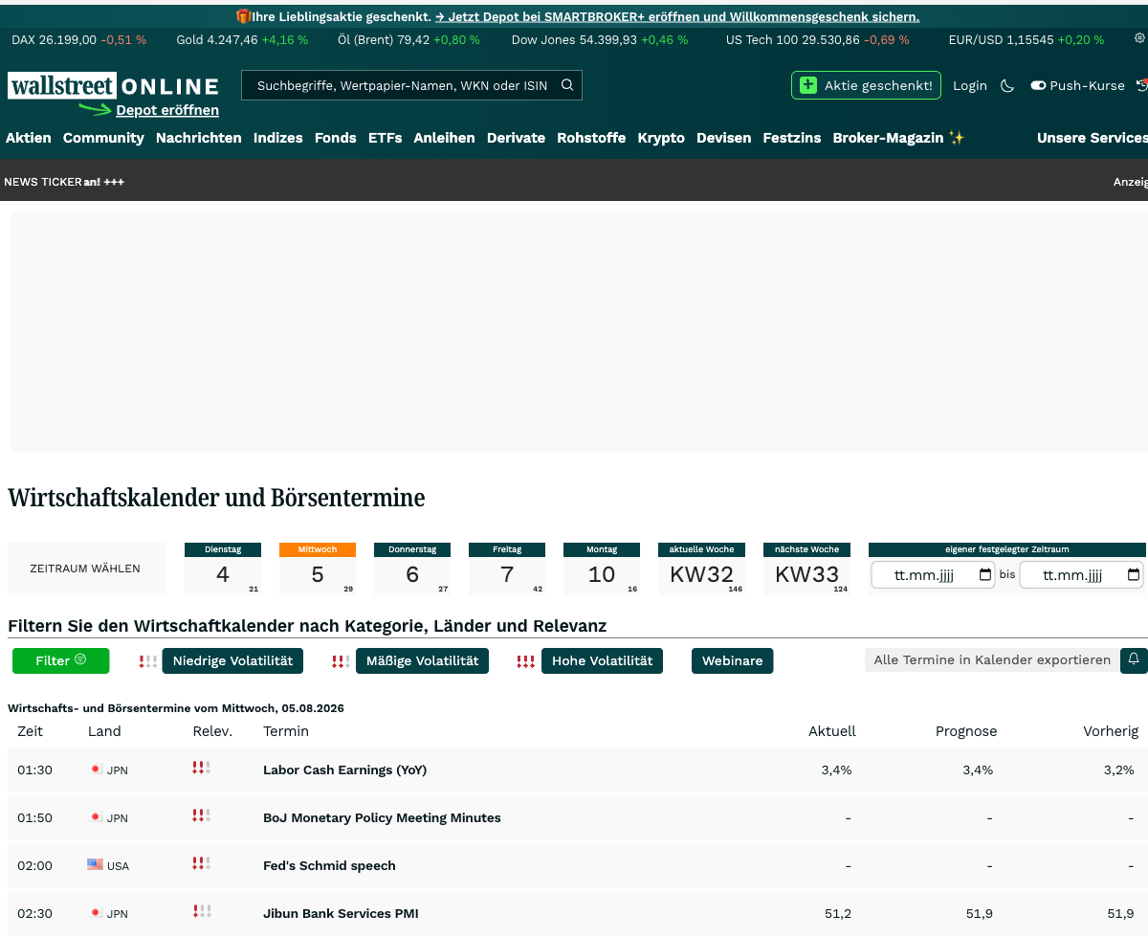Click USA flag in Schmid speech row
1148x937 pixels.
click(x=95, y=864)
